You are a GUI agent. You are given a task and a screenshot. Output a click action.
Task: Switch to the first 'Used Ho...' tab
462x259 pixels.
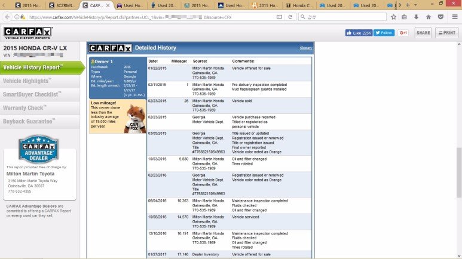pos(130,5)
